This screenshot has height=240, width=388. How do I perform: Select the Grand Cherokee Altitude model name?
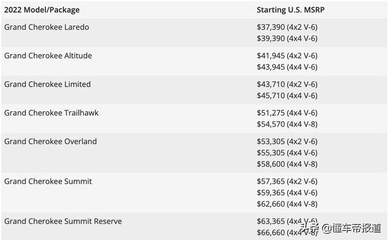coord(48,56)
